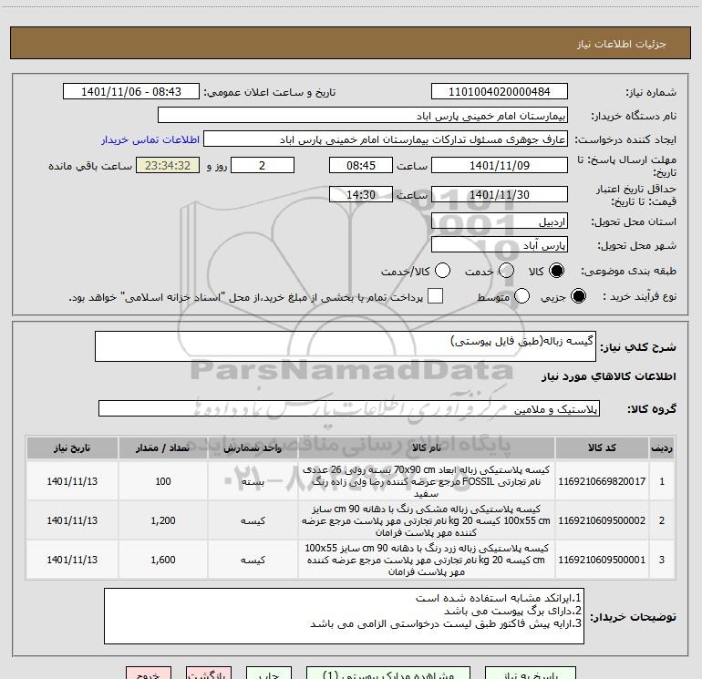The image size is (702, 679).
Task: Click the remaining days field showing 2
Action: tap(263, 165)
